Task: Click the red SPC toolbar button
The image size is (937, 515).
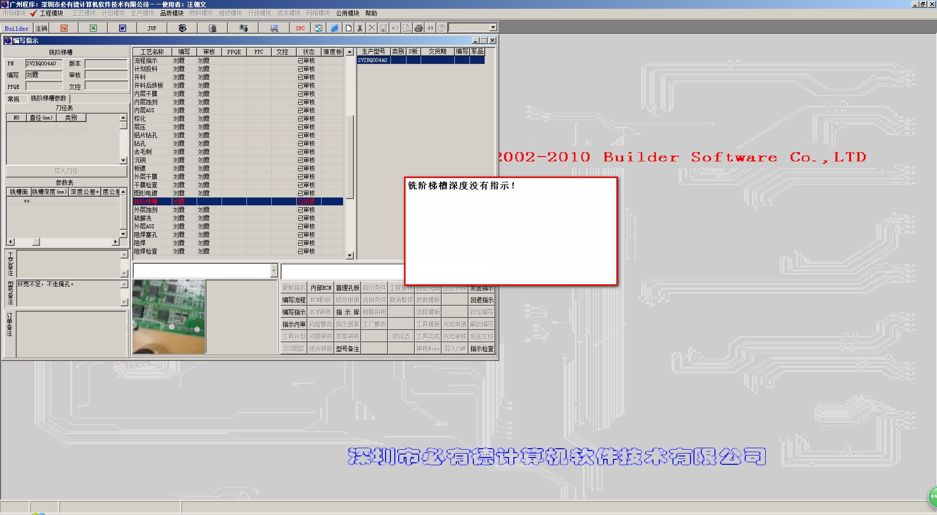Action: tap(300, 28)
